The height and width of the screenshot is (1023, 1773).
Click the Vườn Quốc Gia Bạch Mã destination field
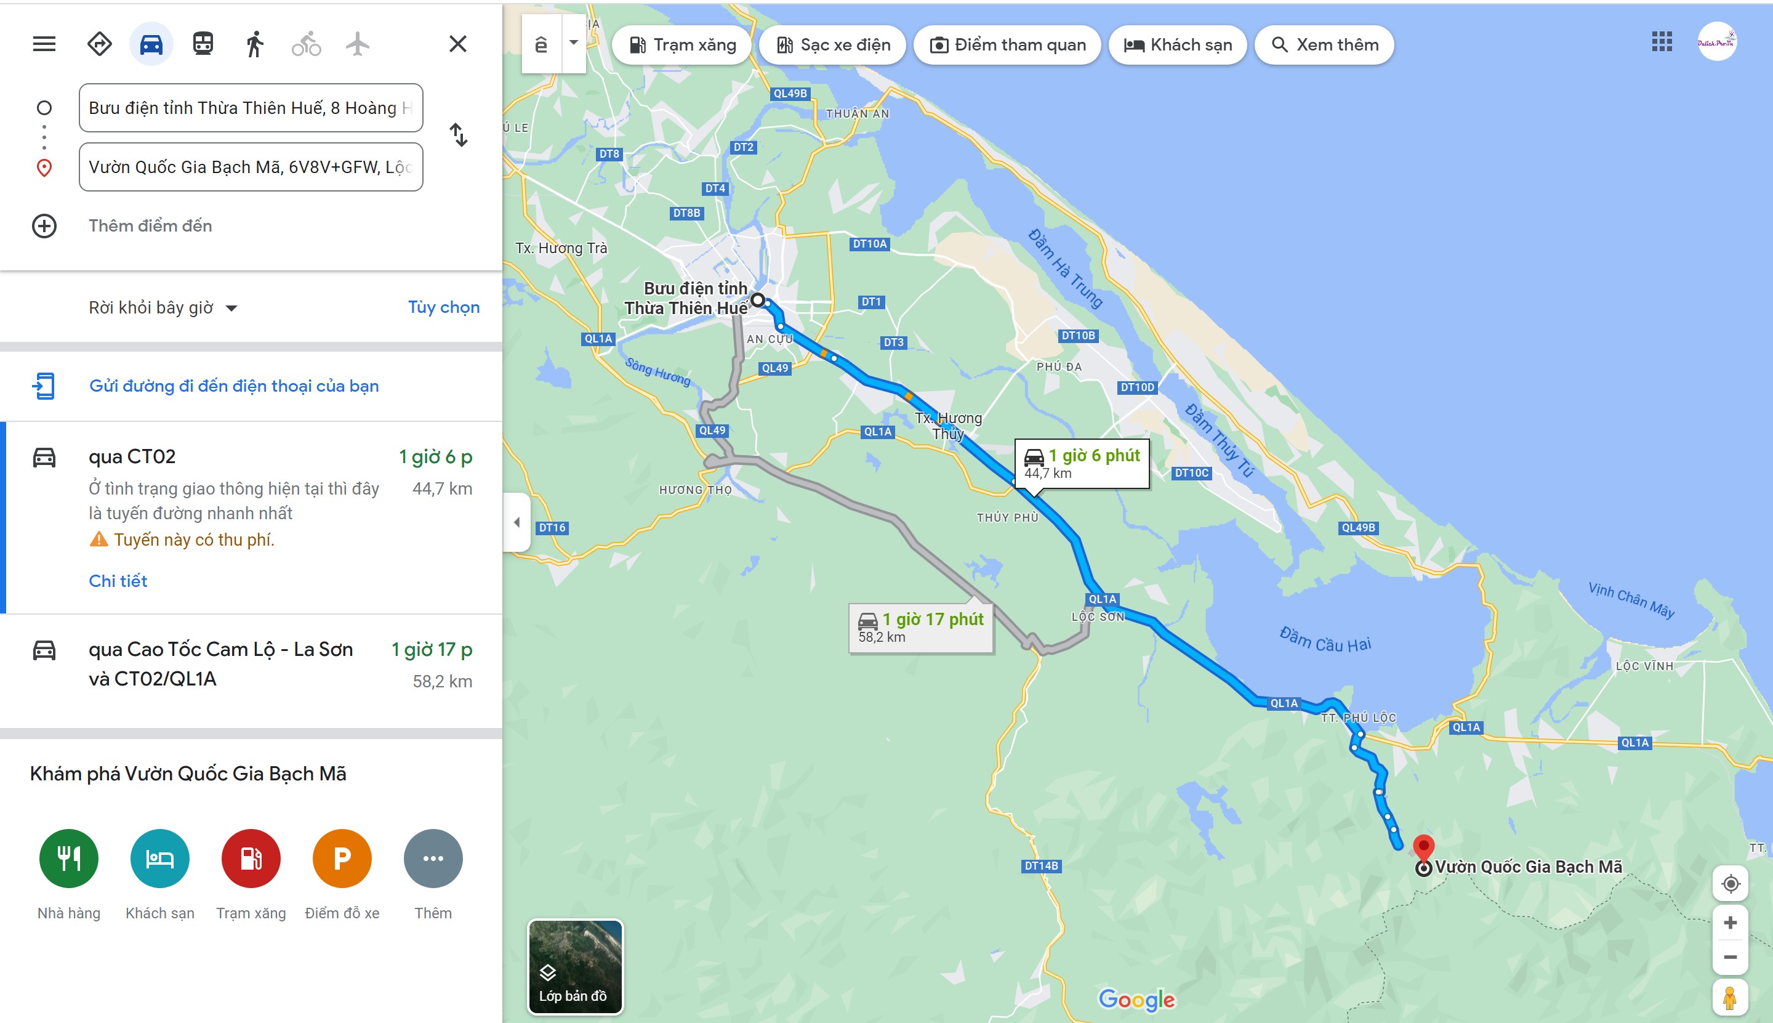[251, 168]
